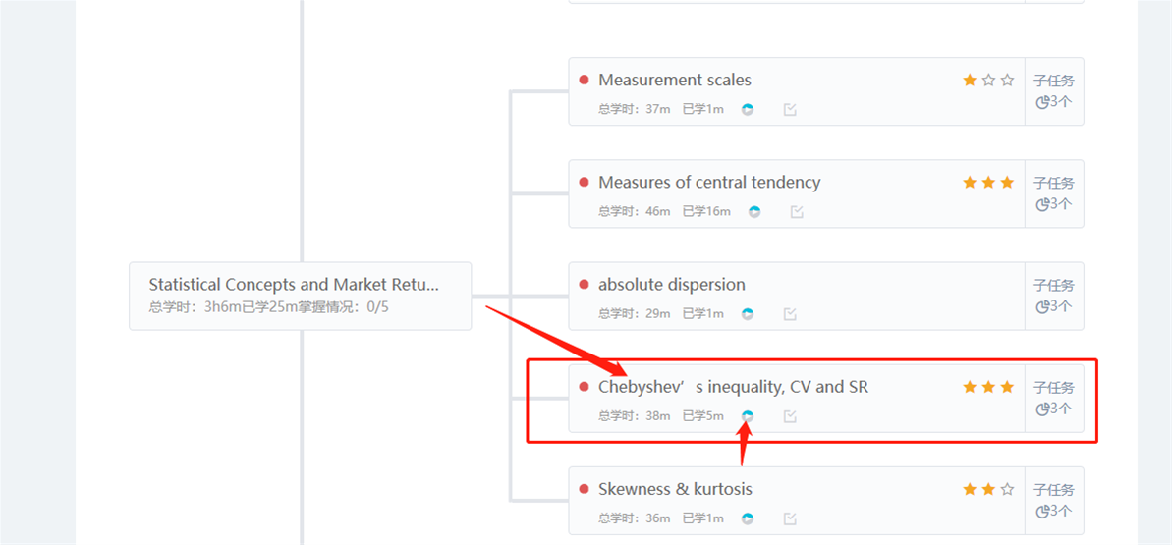This screenshot has width=1172, height=545.
Task: Toggle the check-edit icon for Chebyshev's inequality row
Action: tap(790, 415)
